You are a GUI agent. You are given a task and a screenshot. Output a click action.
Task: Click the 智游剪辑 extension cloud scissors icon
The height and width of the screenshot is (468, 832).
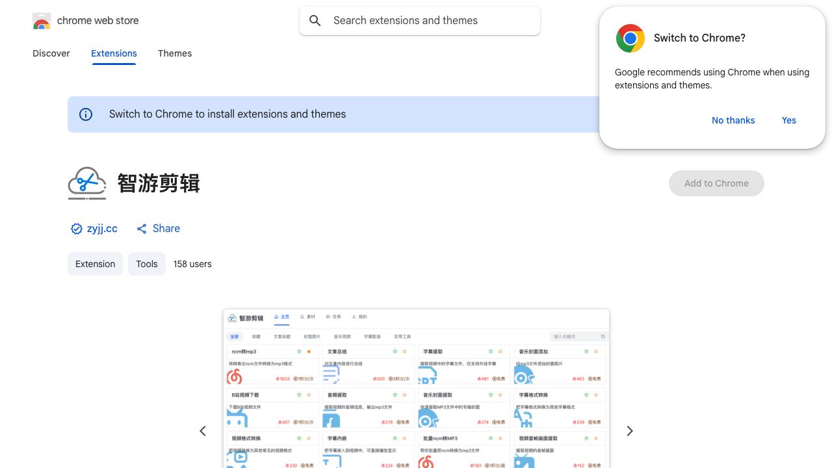tap(87, 183)
